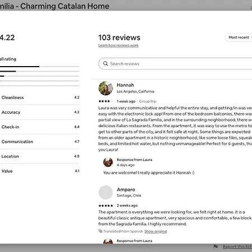Click the Value rating row
Screen dimensions: 252x252
coord(40,171)
